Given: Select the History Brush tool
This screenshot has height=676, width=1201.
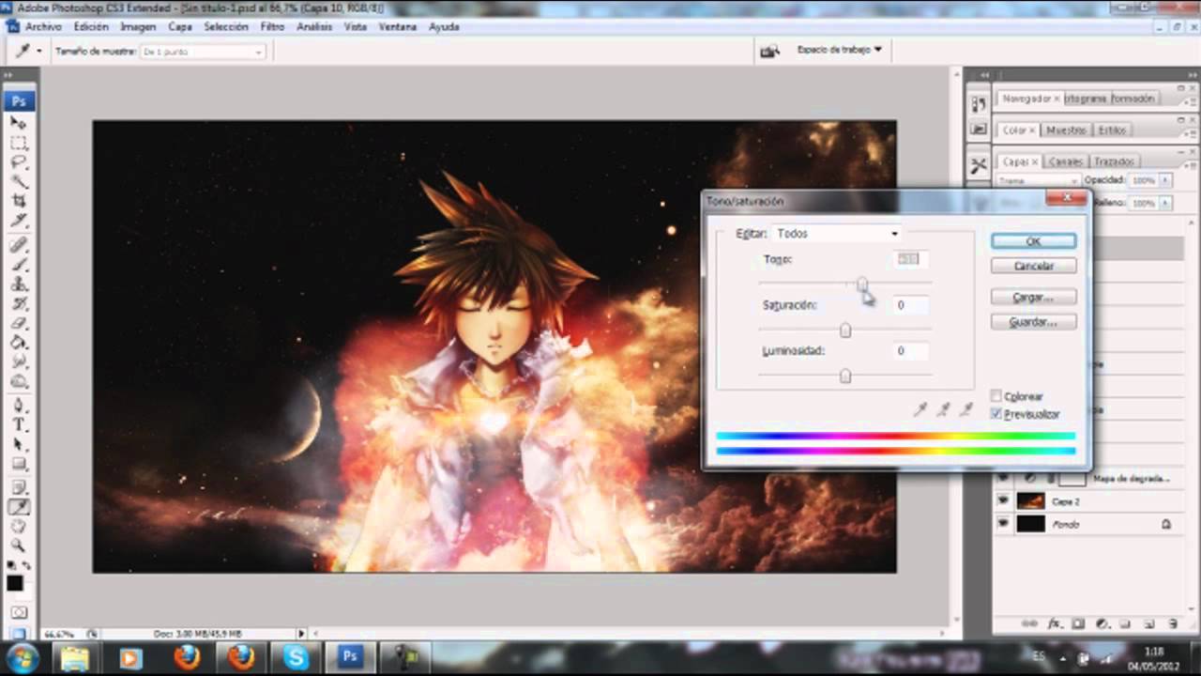Looking at the screenshot, I should click(19, 303).
